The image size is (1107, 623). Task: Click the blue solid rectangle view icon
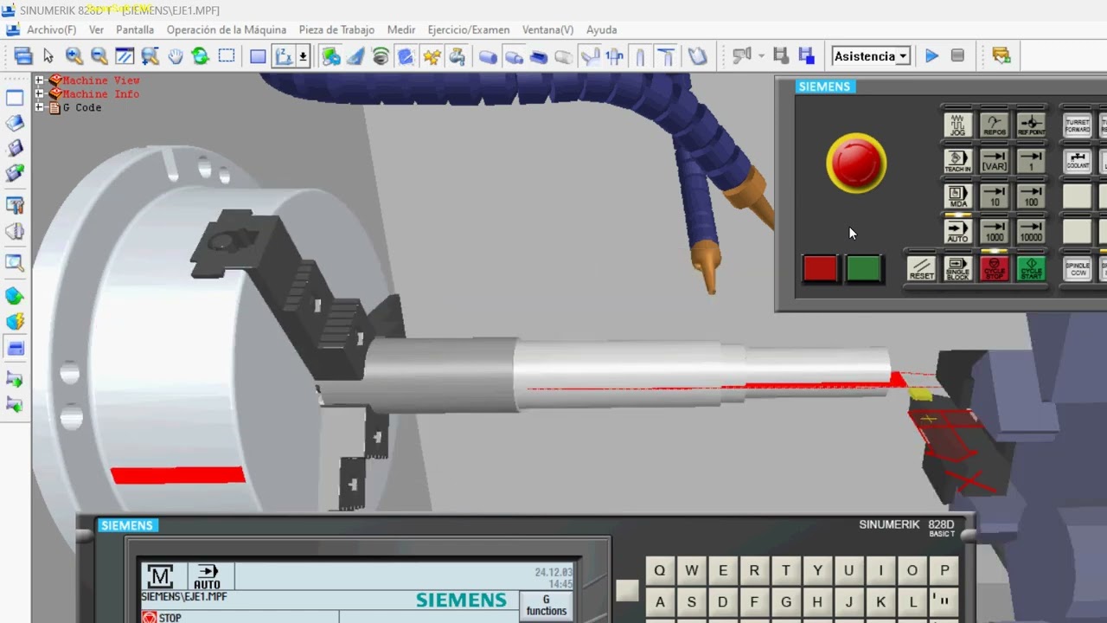coord(258,56)
